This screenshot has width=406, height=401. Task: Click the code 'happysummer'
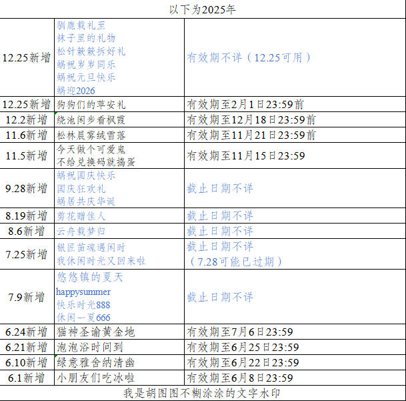(x=83, y=292)
